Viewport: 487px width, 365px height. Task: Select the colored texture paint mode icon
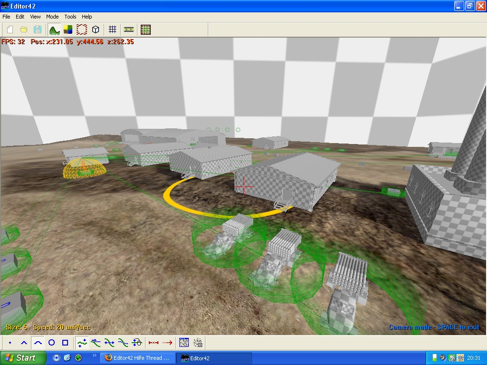click(68, 29)
